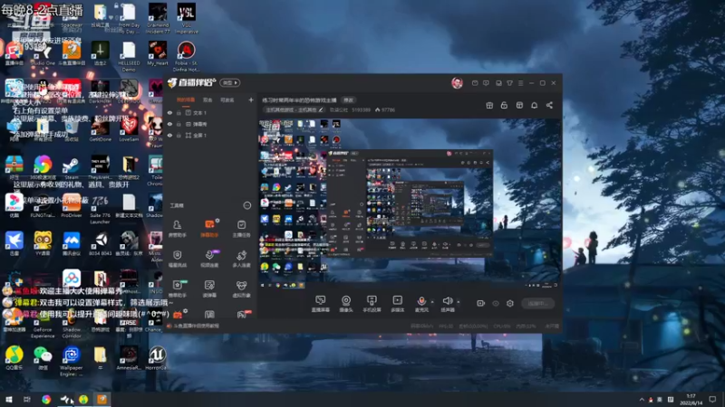Click the orange streaming app taskbar icon
725x407 pixels.
101,399
